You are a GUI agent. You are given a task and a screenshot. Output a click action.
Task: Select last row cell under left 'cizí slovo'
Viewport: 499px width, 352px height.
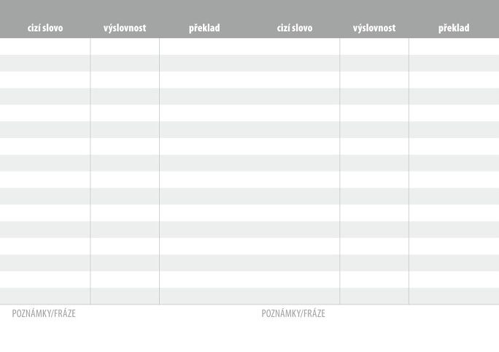(45, 296)
